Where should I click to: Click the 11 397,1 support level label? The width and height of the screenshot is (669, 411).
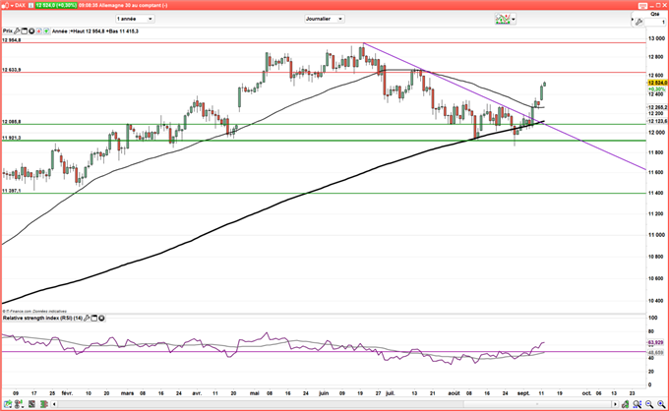tap(12, 191)
